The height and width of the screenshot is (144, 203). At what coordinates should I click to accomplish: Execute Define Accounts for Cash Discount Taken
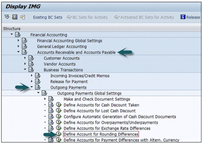pos(59,105)
